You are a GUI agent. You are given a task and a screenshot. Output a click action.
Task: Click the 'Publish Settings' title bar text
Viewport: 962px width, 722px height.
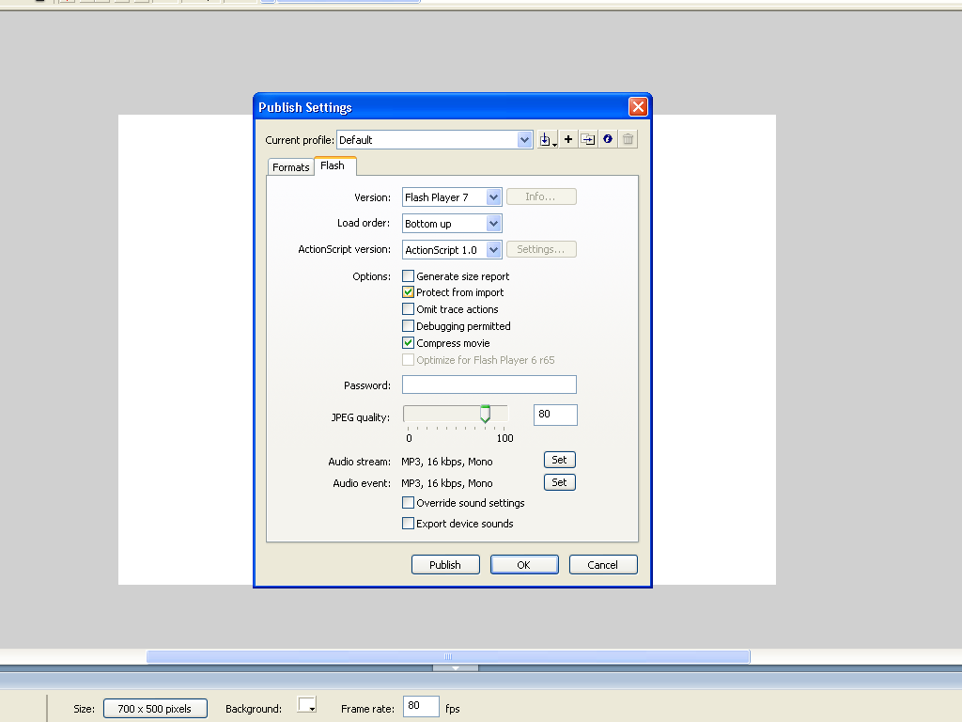point(305,107)
